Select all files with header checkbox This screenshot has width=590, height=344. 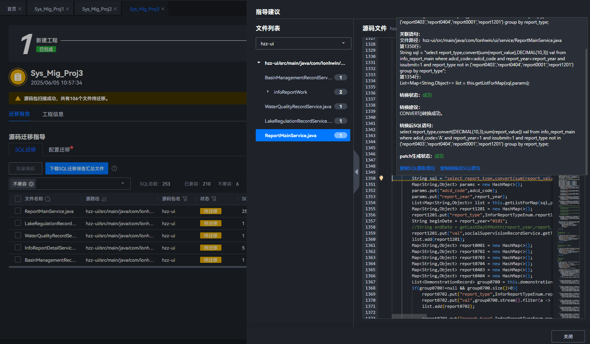(x=18, y=198)
